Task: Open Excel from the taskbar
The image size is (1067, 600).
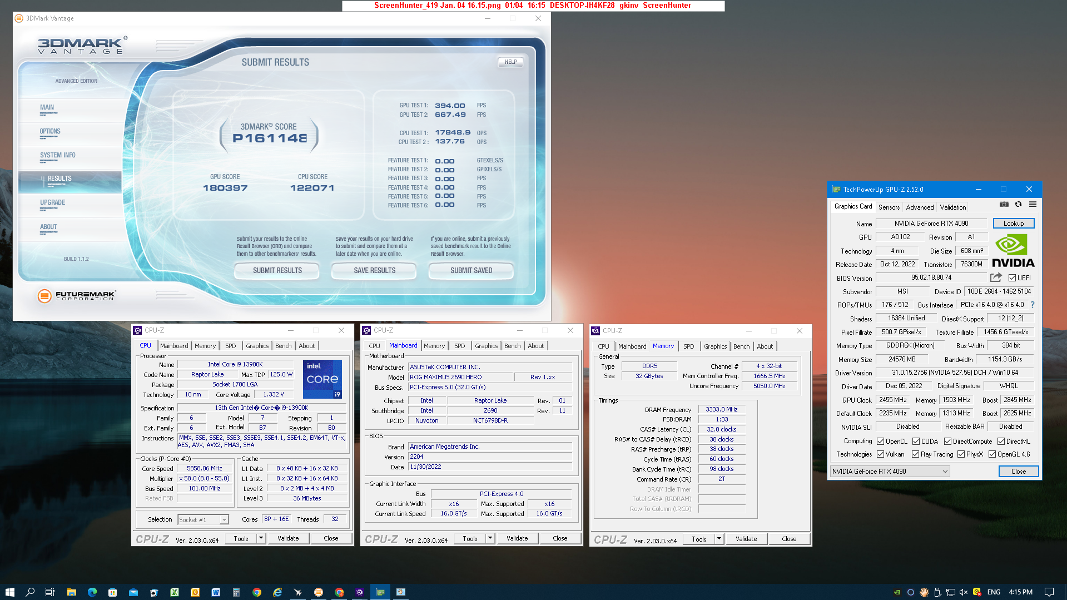Action: coord(174,592)
